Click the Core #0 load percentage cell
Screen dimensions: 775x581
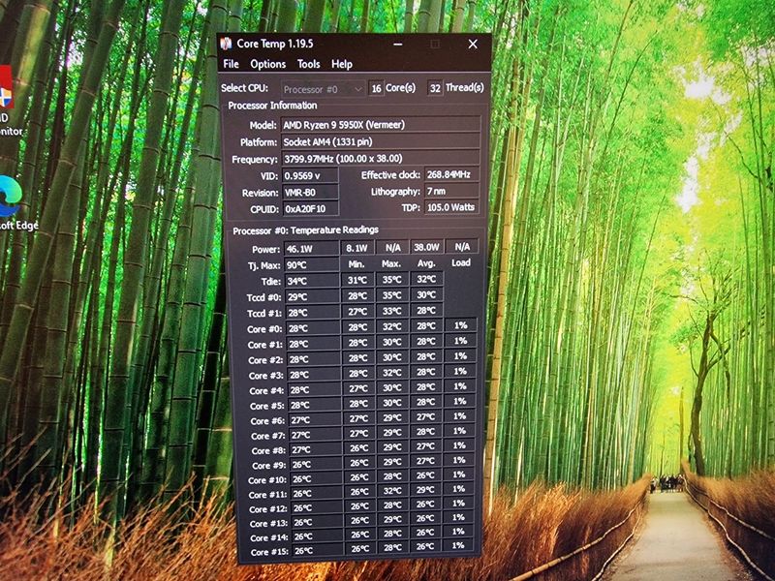pyautogui.click(x=461, y=325)
